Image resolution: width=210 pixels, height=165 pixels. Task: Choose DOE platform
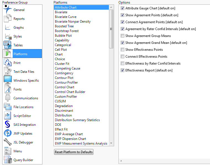81,125
